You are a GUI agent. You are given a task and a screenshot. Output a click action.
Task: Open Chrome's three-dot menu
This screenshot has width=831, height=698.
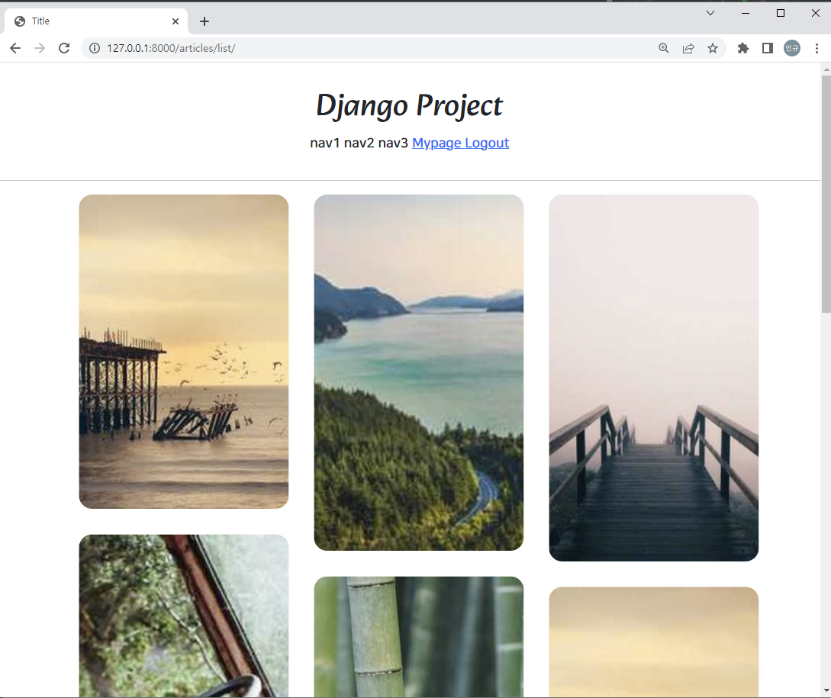(817, 48)
